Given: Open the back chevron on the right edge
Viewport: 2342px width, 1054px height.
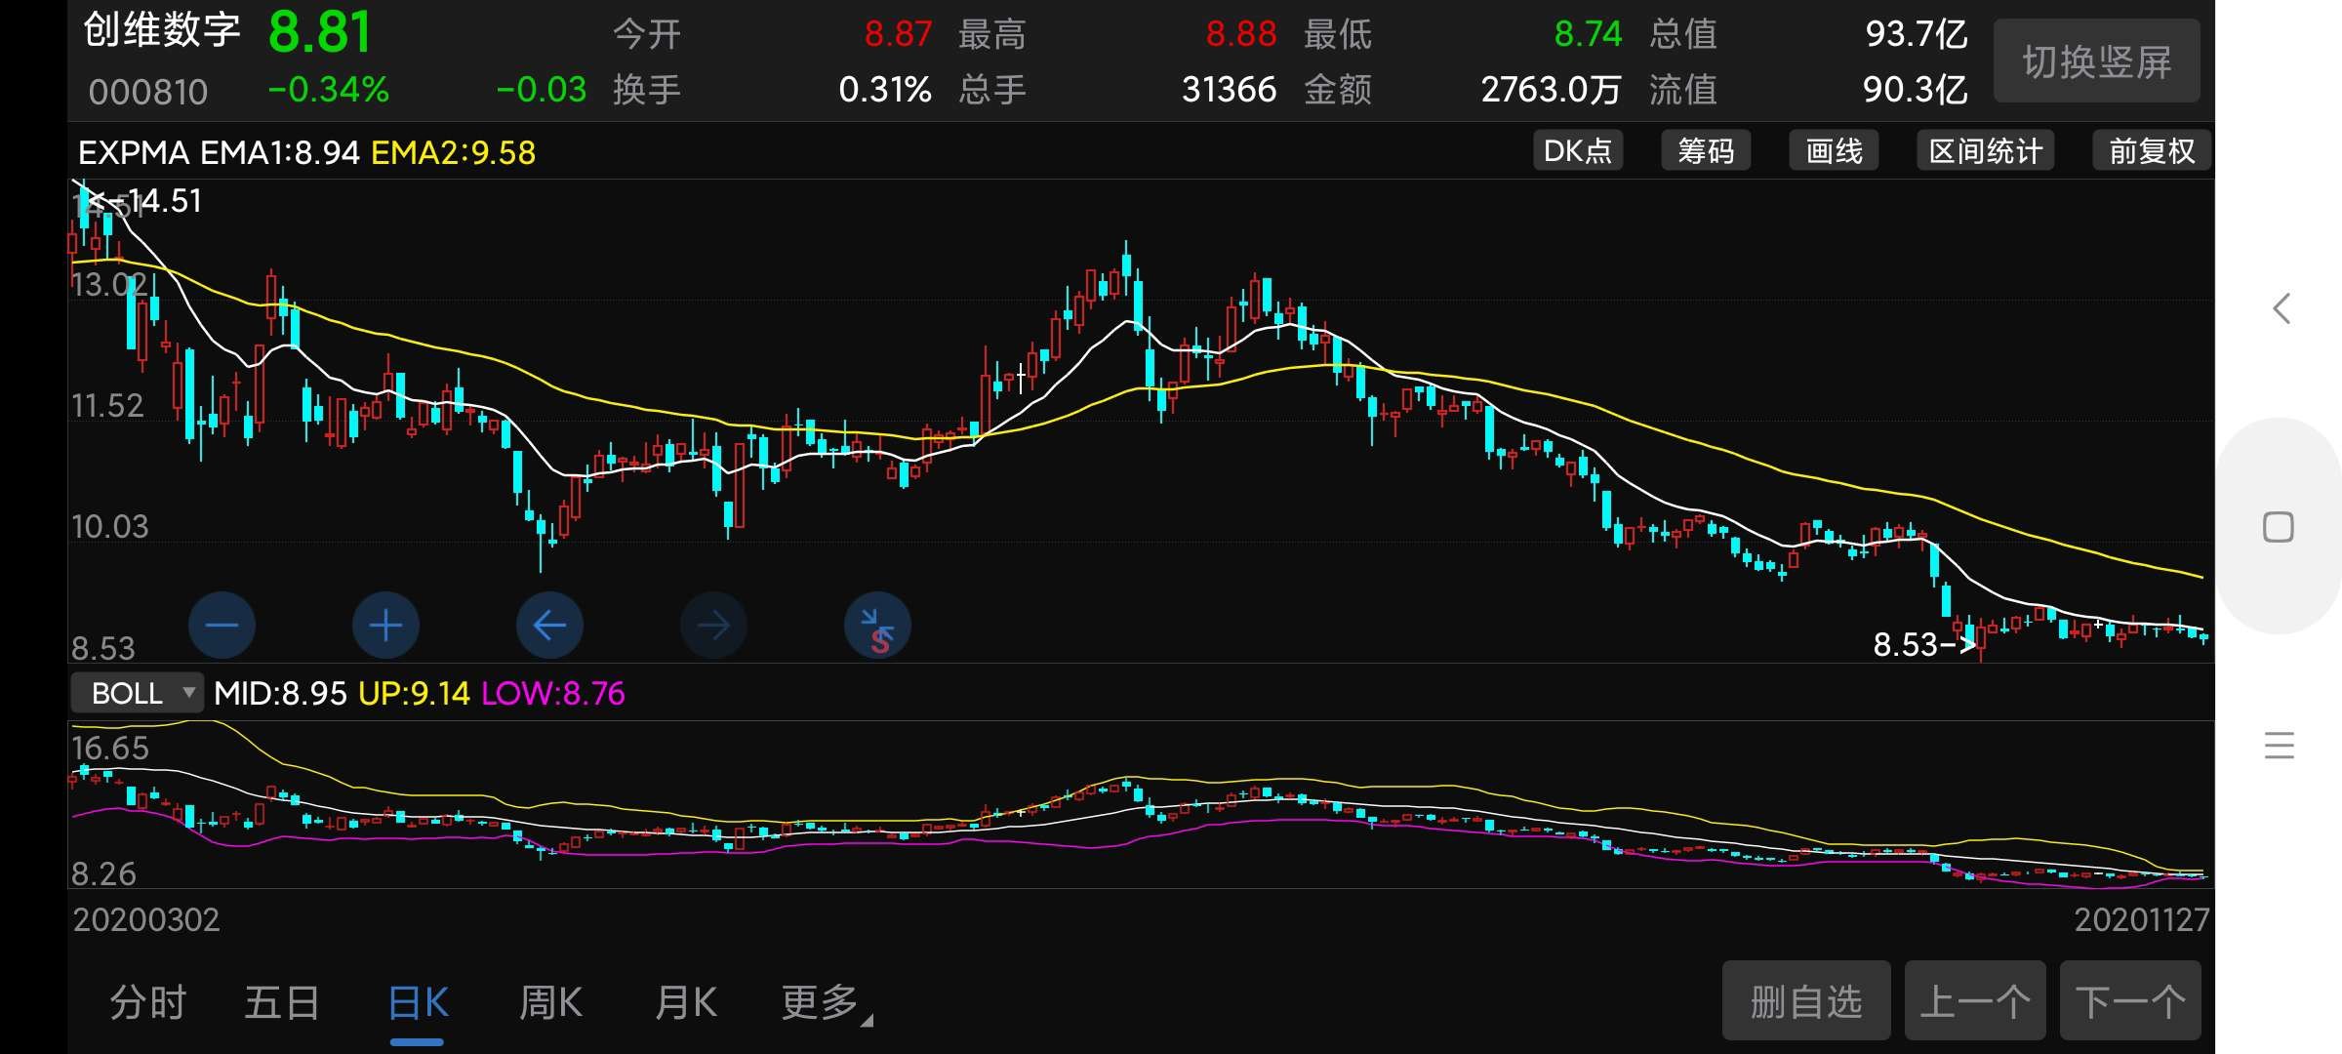Looking at the screenshot, I should (x=2281, y=307).
